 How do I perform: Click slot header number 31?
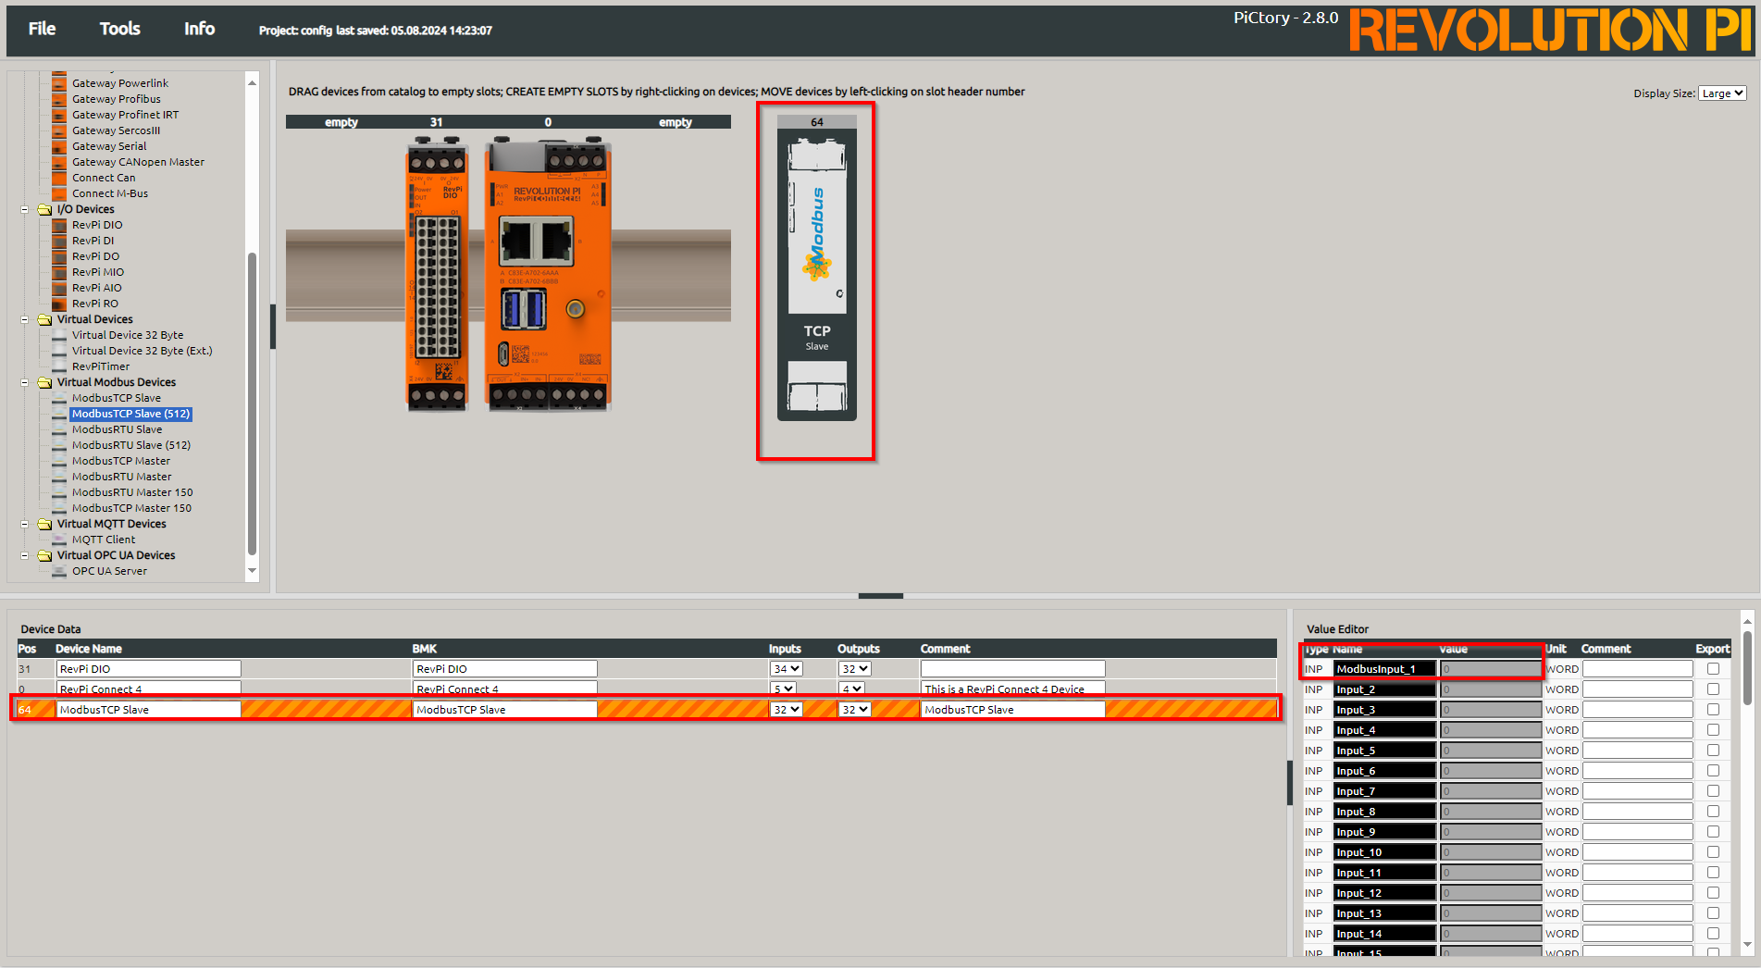pyautogui.click(x=436, y=122)
